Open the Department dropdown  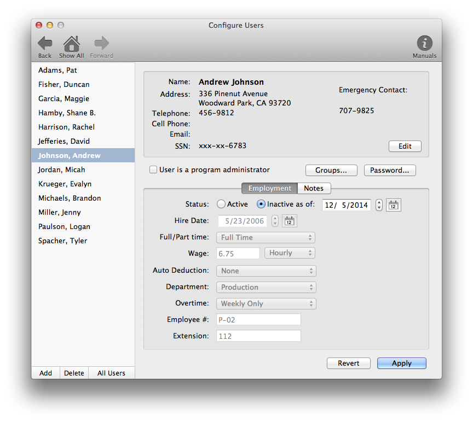[x=266, y=287]
